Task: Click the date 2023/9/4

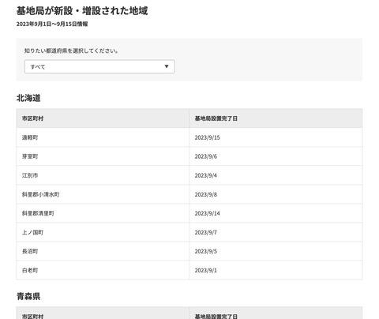Action: click(x=206, y=175)
